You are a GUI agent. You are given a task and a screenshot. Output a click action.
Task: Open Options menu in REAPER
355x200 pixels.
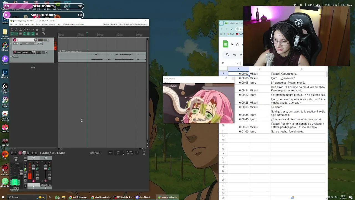point(44,24)
